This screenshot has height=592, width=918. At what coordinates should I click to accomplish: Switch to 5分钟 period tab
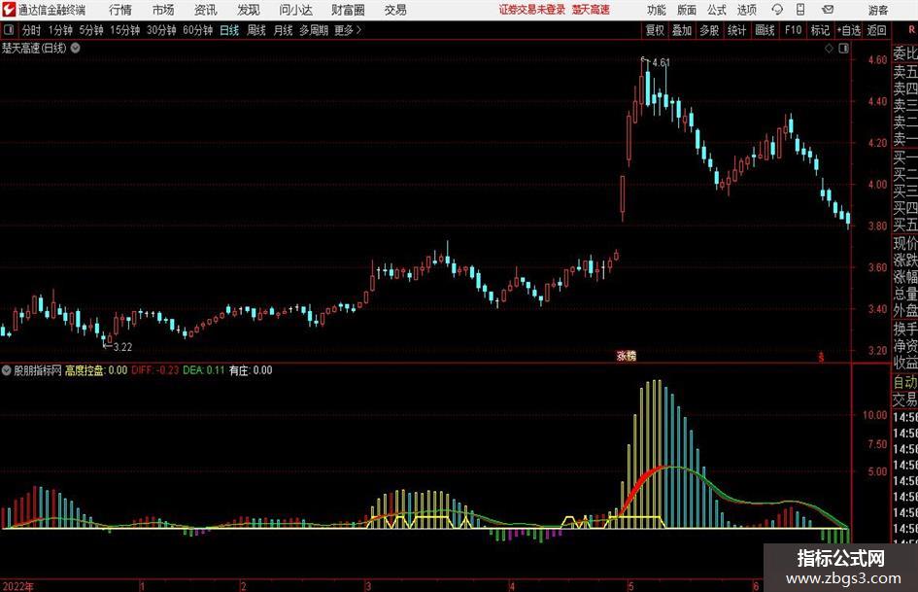click(91, 30)
